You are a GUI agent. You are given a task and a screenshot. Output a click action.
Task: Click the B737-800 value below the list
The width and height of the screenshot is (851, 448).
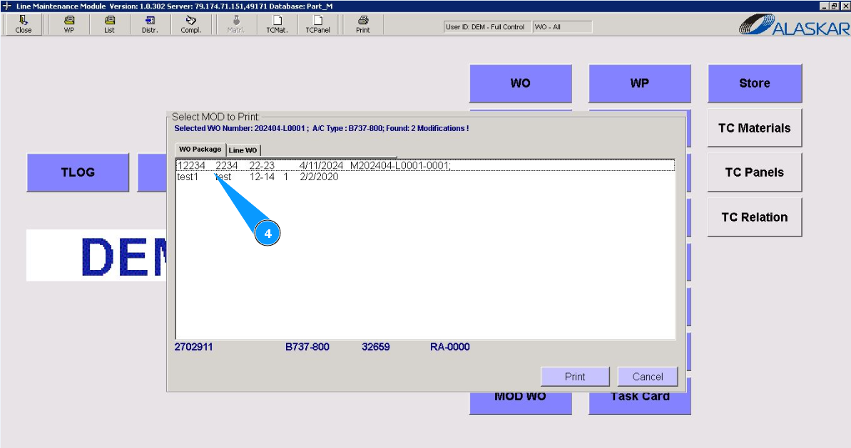click(307, 347)
